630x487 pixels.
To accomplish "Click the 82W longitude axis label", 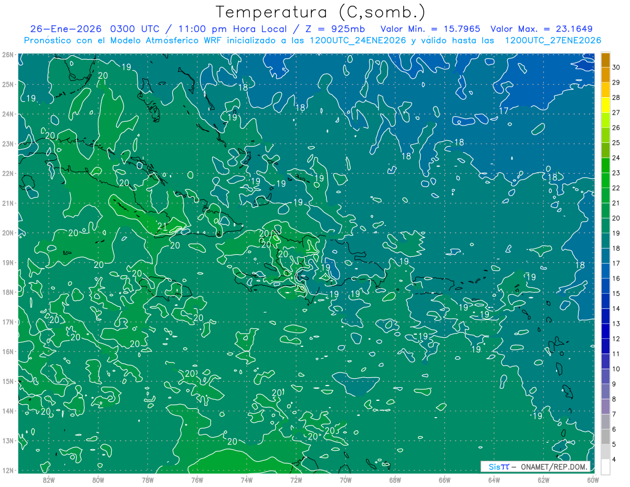I will (x=49, y=480).
